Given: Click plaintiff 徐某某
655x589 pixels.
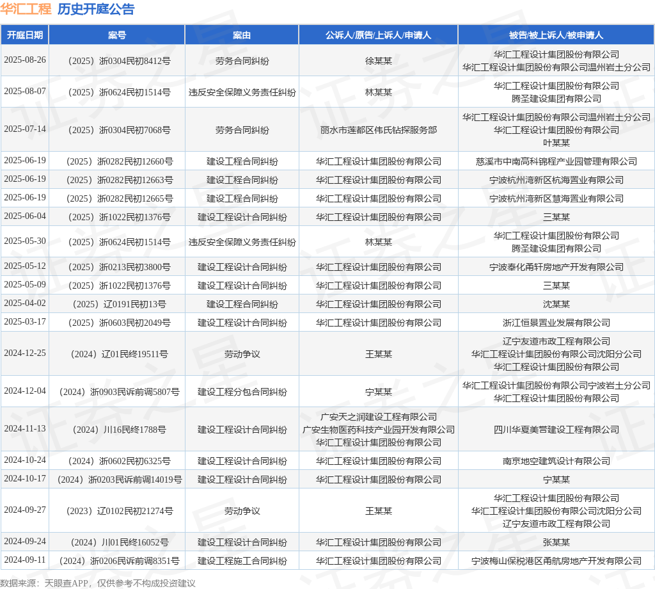Looking at the screenshot, I should click(x=379, y=61).
